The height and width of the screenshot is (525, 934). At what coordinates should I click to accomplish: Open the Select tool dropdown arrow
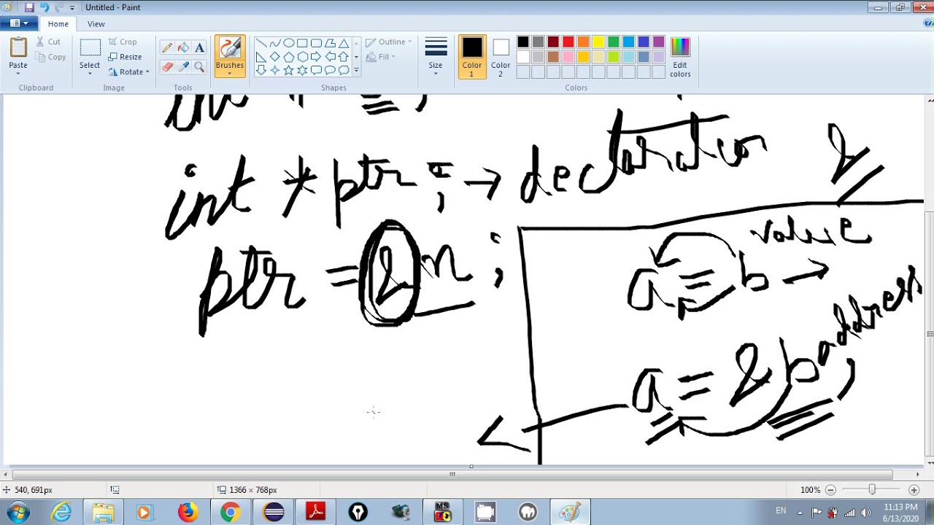[90, 72]
